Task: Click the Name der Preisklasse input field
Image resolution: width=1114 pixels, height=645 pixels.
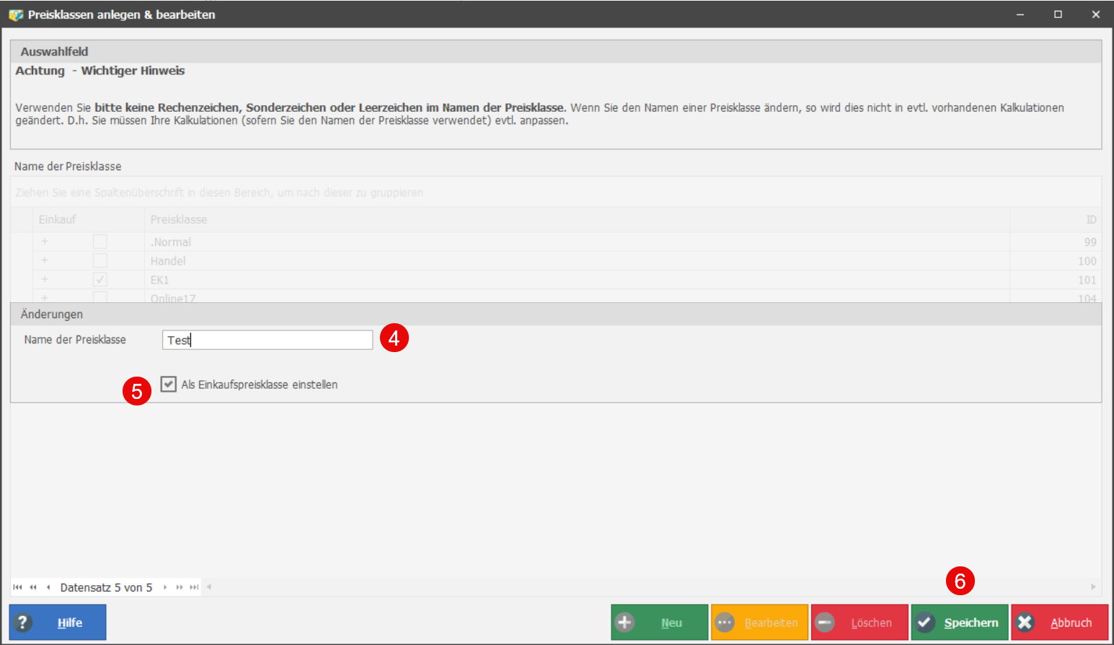Action: (x=268, y=340)
